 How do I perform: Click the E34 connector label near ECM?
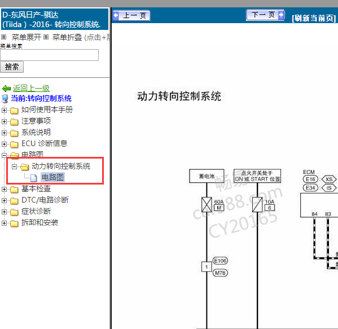pos(310,188)
